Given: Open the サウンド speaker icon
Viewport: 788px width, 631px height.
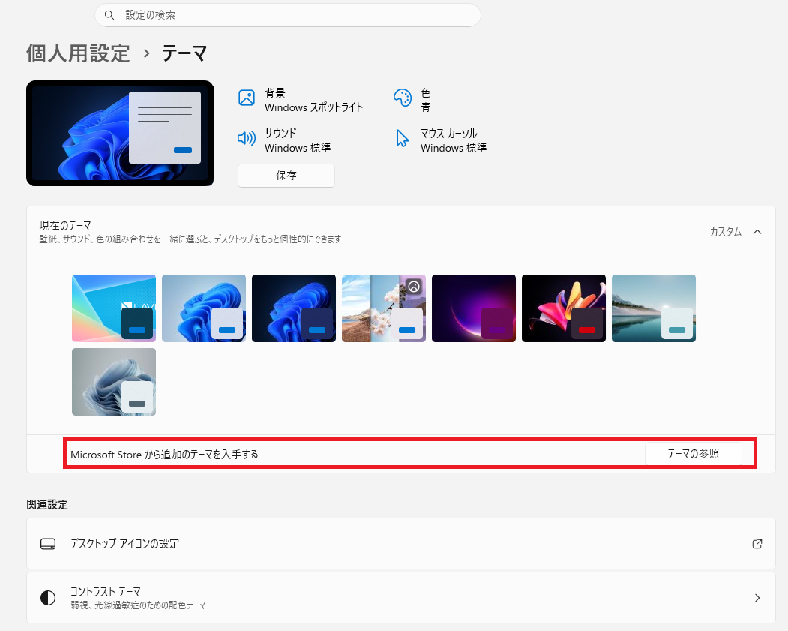Looking at the screenshot, I should [x=246, y=138].
